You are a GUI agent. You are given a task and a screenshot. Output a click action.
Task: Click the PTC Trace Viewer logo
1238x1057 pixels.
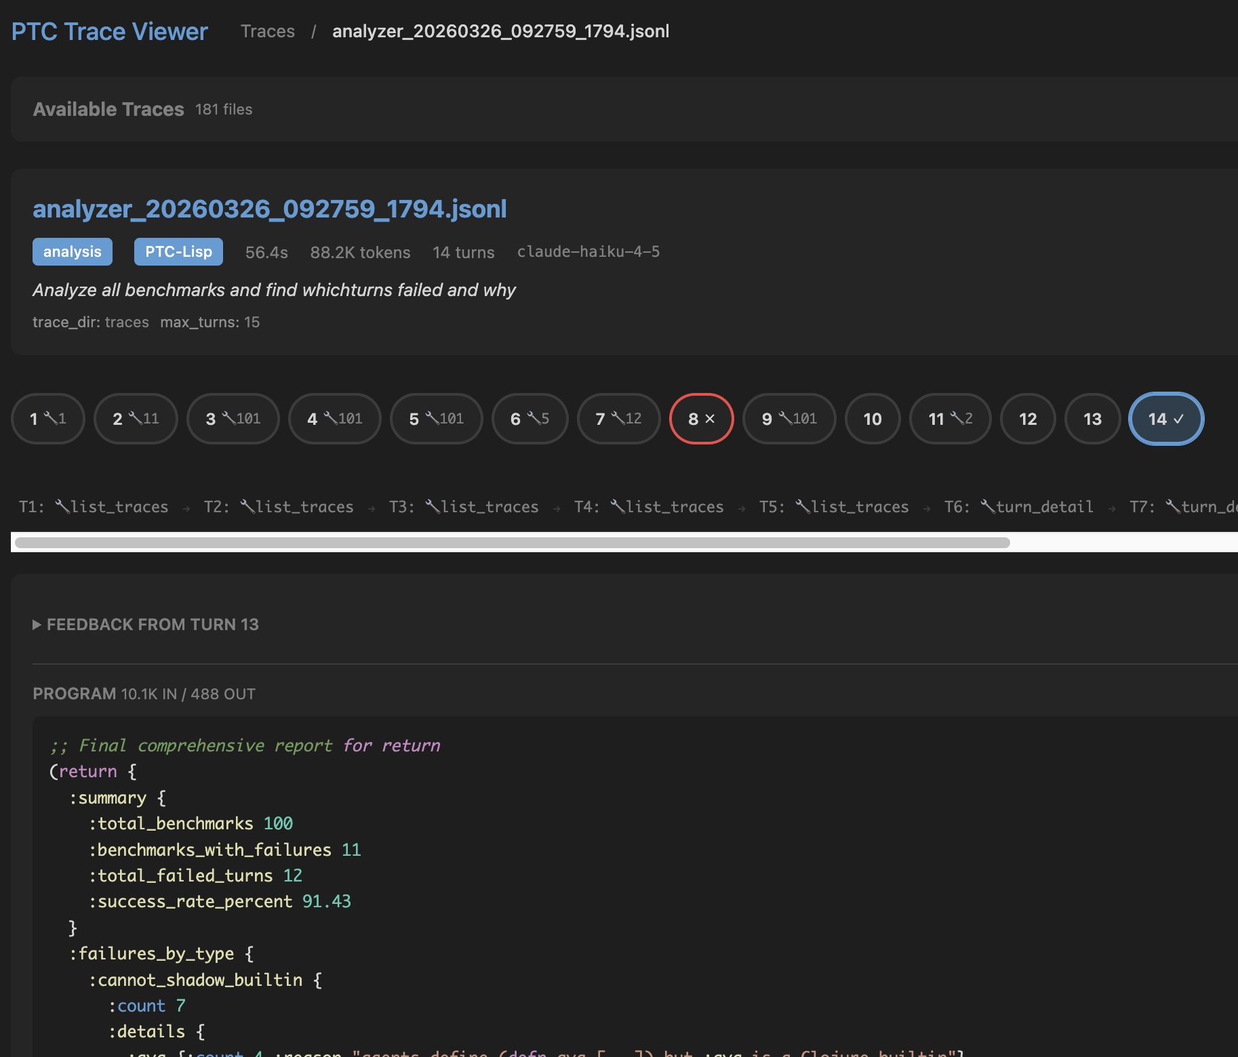pos(109,31)
